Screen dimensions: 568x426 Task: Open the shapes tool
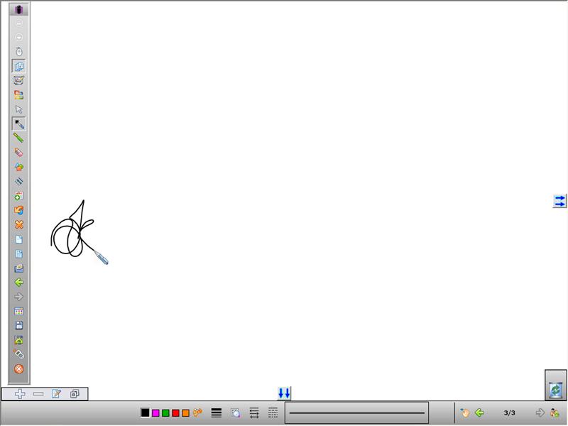coord(19,167)
